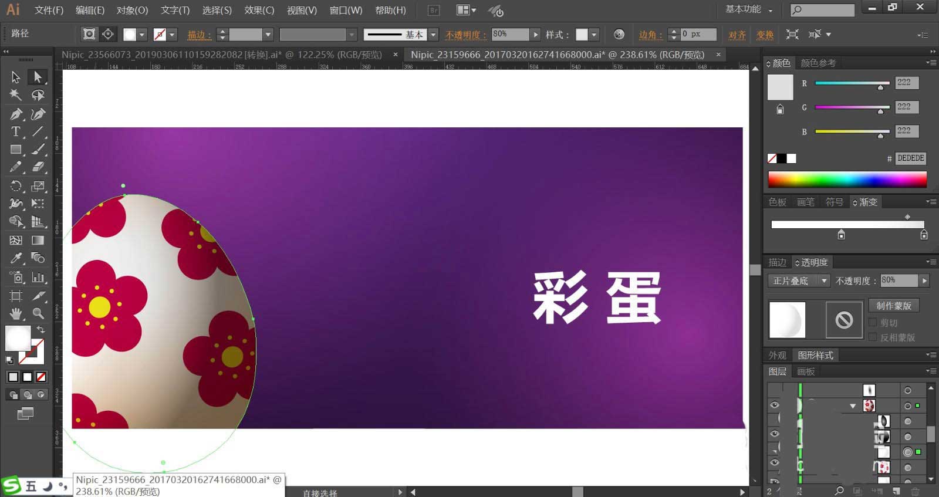Select the Gradient tool
This screenshot has width=939, height=497.
(38, 240)
